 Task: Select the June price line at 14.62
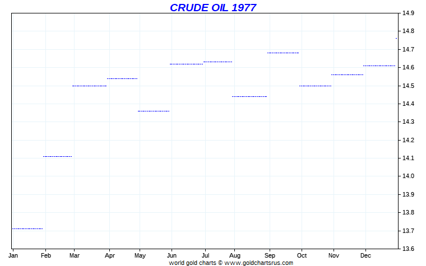[186, 64]
